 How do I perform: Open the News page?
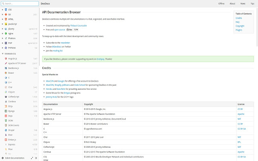point(243,4)
